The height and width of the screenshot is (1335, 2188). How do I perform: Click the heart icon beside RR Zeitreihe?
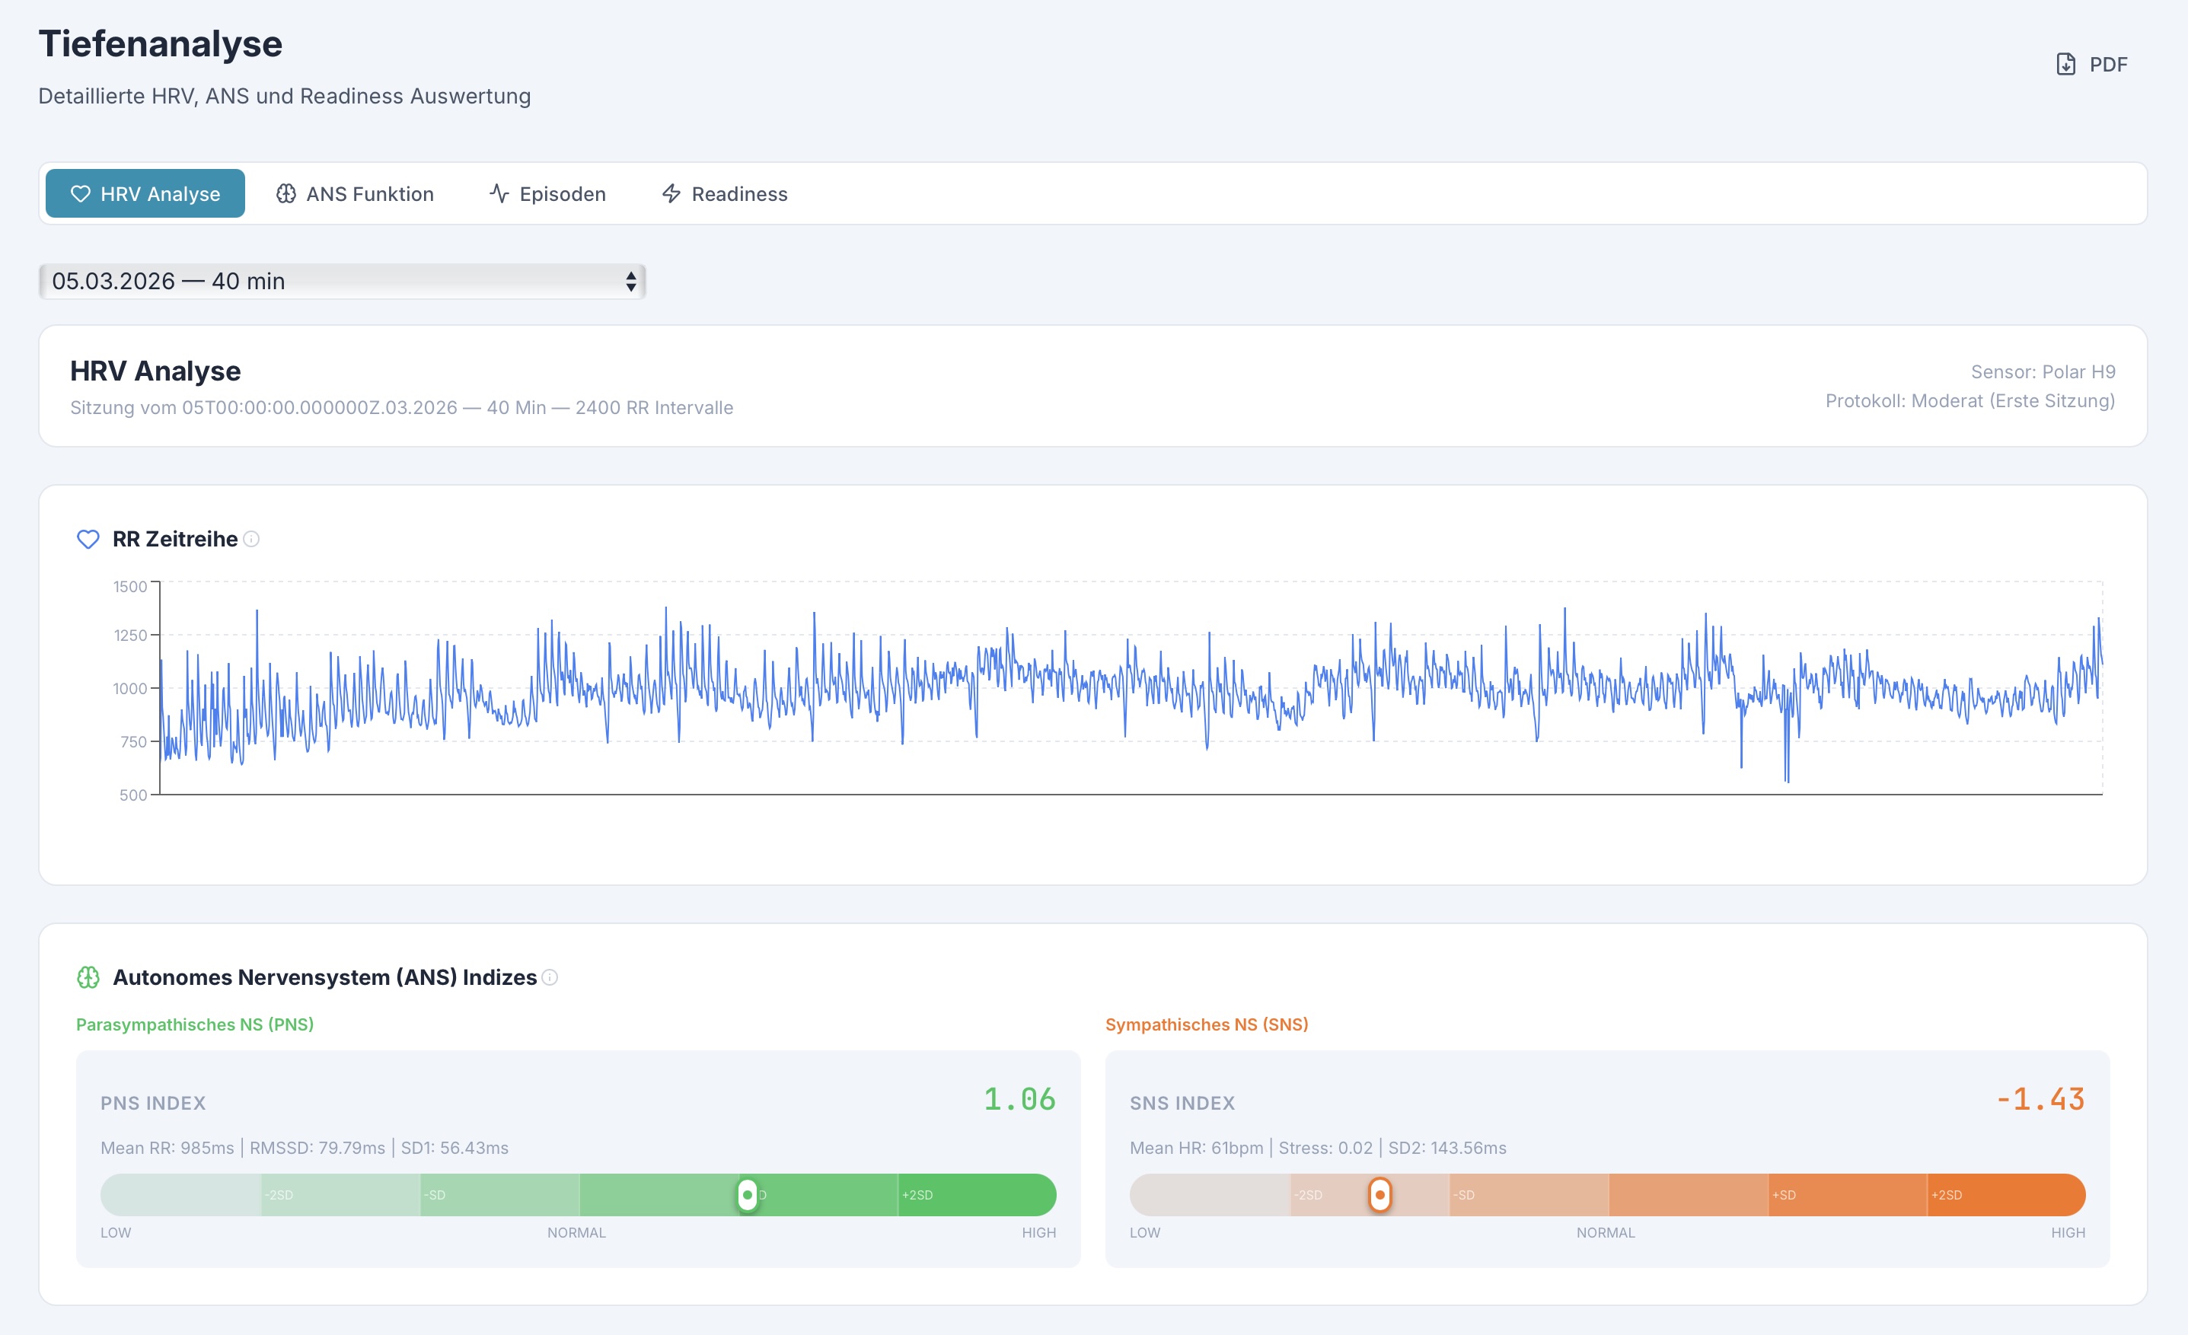pos(88,539)
